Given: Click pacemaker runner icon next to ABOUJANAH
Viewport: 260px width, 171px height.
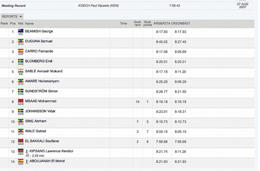Looking at the screenshot, I should pyautogui.click(x=27, y=162).
